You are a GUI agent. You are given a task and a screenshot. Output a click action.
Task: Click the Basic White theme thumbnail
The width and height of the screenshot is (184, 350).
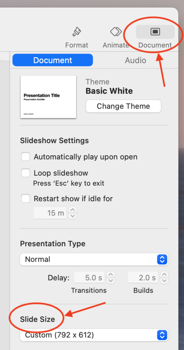tap(48, 97)
